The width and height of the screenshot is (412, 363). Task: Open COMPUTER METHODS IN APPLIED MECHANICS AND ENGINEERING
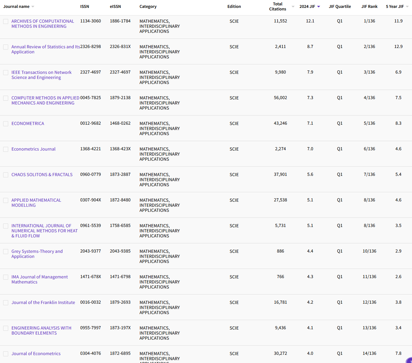tap(45, 100)
